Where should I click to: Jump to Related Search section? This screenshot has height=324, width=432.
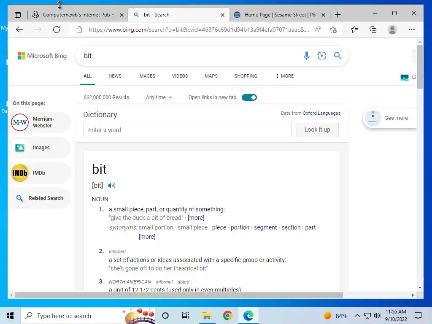[x=40, y=198]
